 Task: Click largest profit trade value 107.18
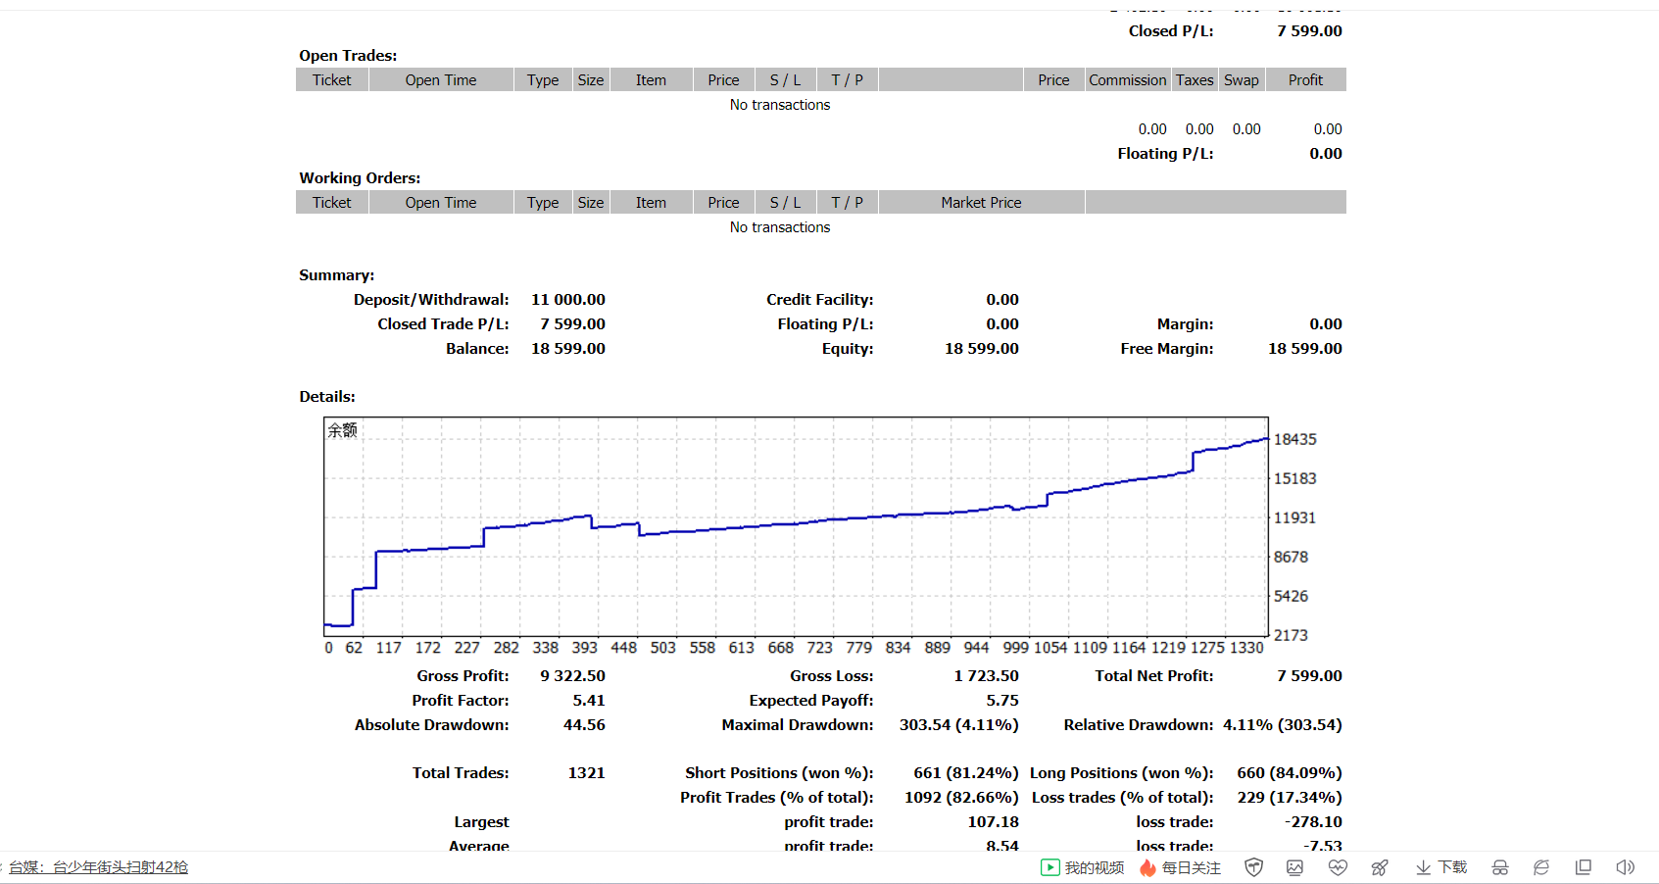tap(994, 822)
